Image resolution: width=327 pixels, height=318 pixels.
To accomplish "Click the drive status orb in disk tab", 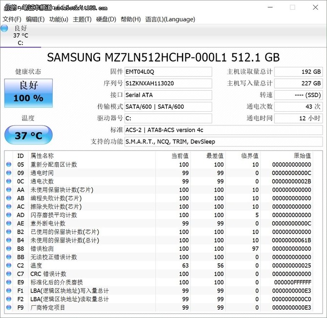I will 5,29.
